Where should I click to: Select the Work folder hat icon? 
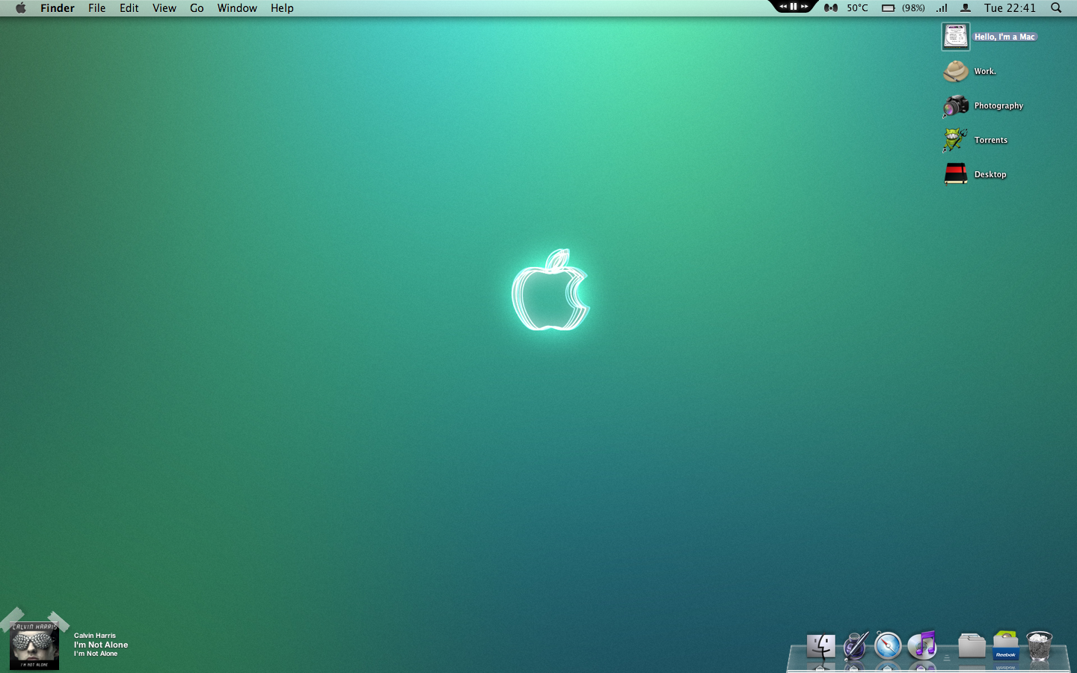coord(956,71)
